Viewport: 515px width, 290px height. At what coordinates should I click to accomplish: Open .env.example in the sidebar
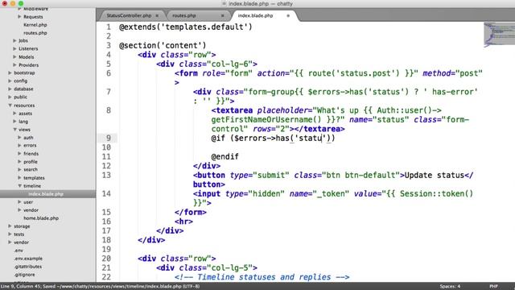click(x=28, y=259)
